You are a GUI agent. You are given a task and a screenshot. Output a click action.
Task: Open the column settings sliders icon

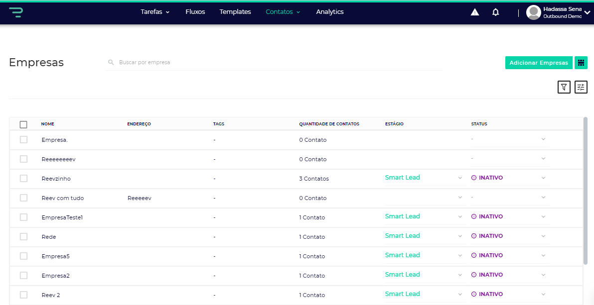[x=581, y=87]
